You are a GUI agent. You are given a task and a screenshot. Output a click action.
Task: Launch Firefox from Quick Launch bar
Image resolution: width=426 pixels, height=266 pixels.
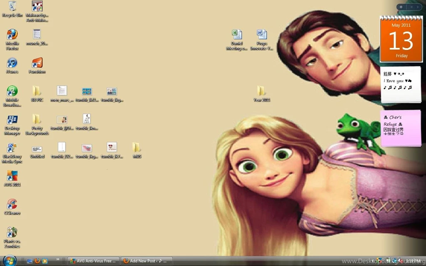37,261
